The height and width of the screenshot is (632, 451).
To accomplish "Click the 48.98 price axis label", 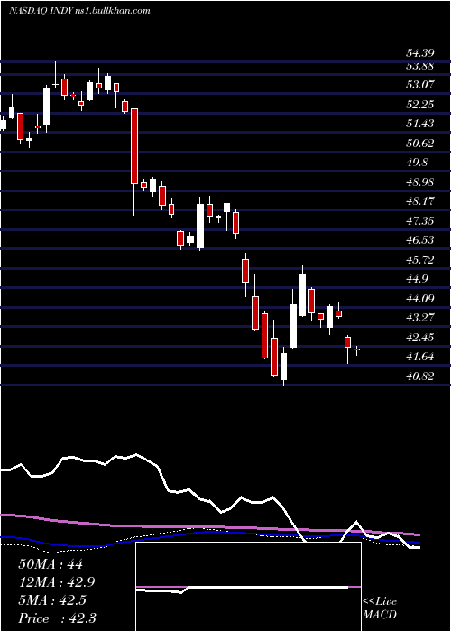I will click(x=419, y=181).
